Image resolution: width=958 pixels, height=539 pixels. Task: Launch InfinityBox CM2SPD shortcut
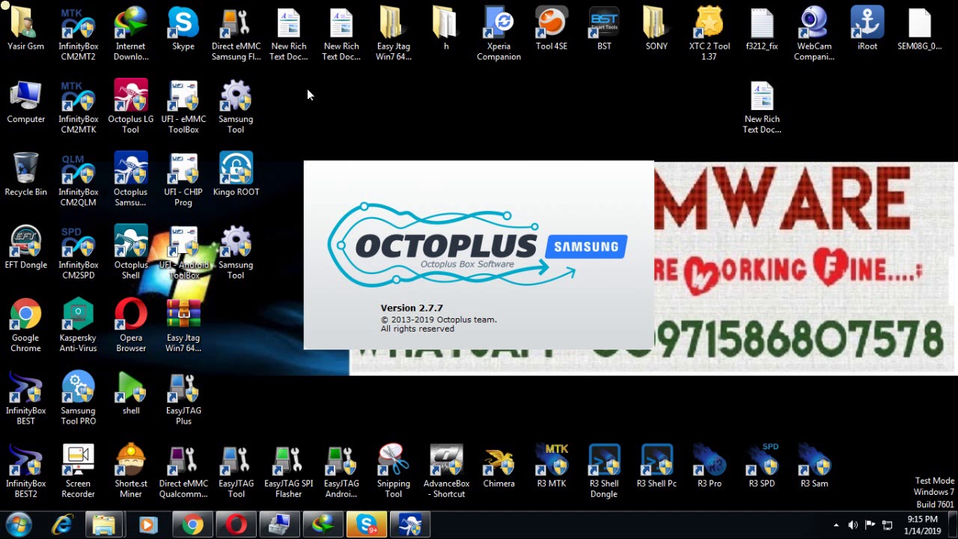78,254
